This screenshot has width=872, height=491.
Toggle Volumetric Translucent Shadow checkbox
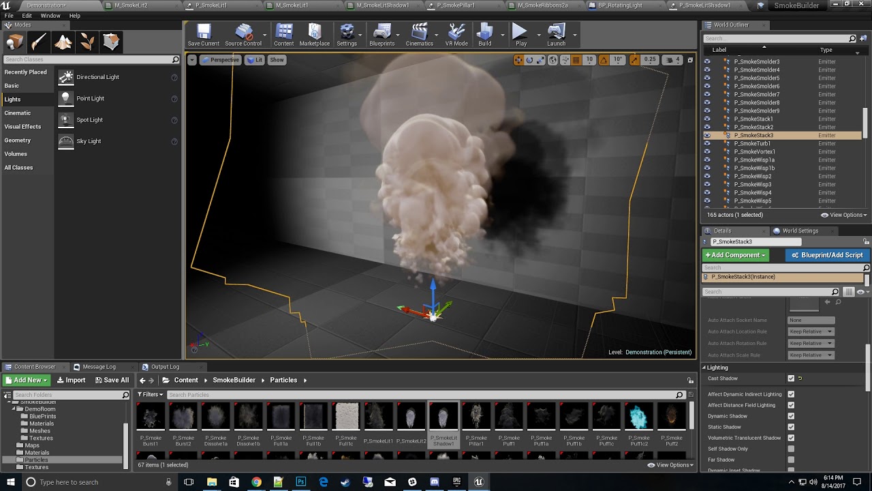791,438
